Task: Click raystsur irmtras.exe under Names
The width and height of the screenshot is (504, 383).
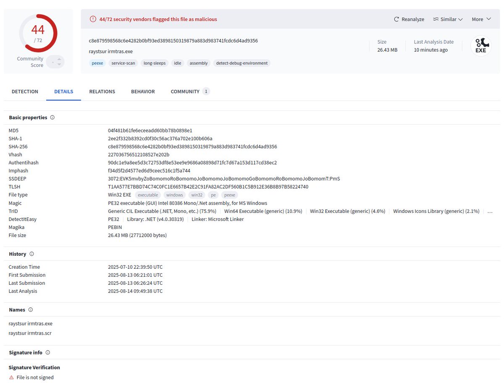Action: coord(31,324)
